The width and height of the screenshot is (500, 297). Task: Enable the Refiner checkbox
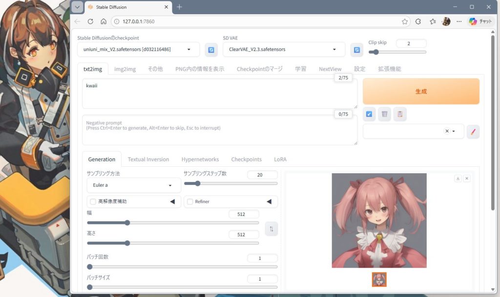click(x=190, y=201)
